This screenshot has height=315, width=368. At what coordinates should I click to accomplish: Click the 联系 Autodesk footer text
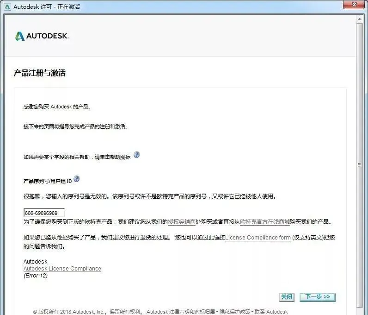[x=271, y=312]
